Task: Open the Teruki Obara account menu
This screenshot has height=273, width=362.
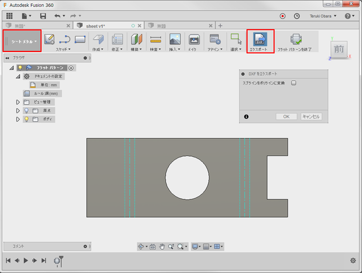Action: (323, 16)
